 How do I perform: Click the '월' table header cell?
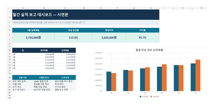coord(23,50)
